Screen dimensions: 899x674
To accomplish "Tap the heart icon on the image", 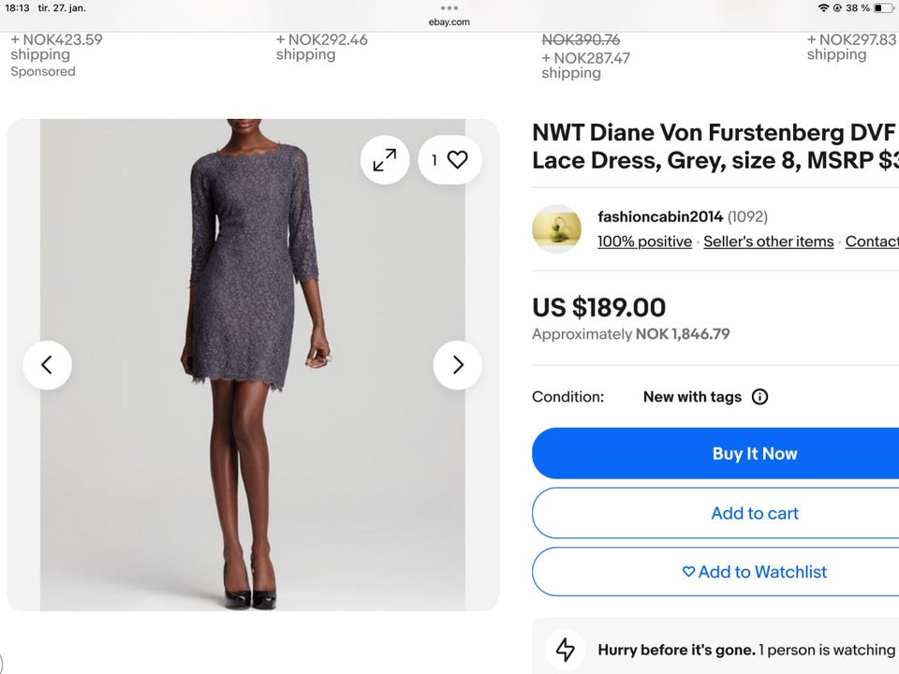I will (450, 160).
